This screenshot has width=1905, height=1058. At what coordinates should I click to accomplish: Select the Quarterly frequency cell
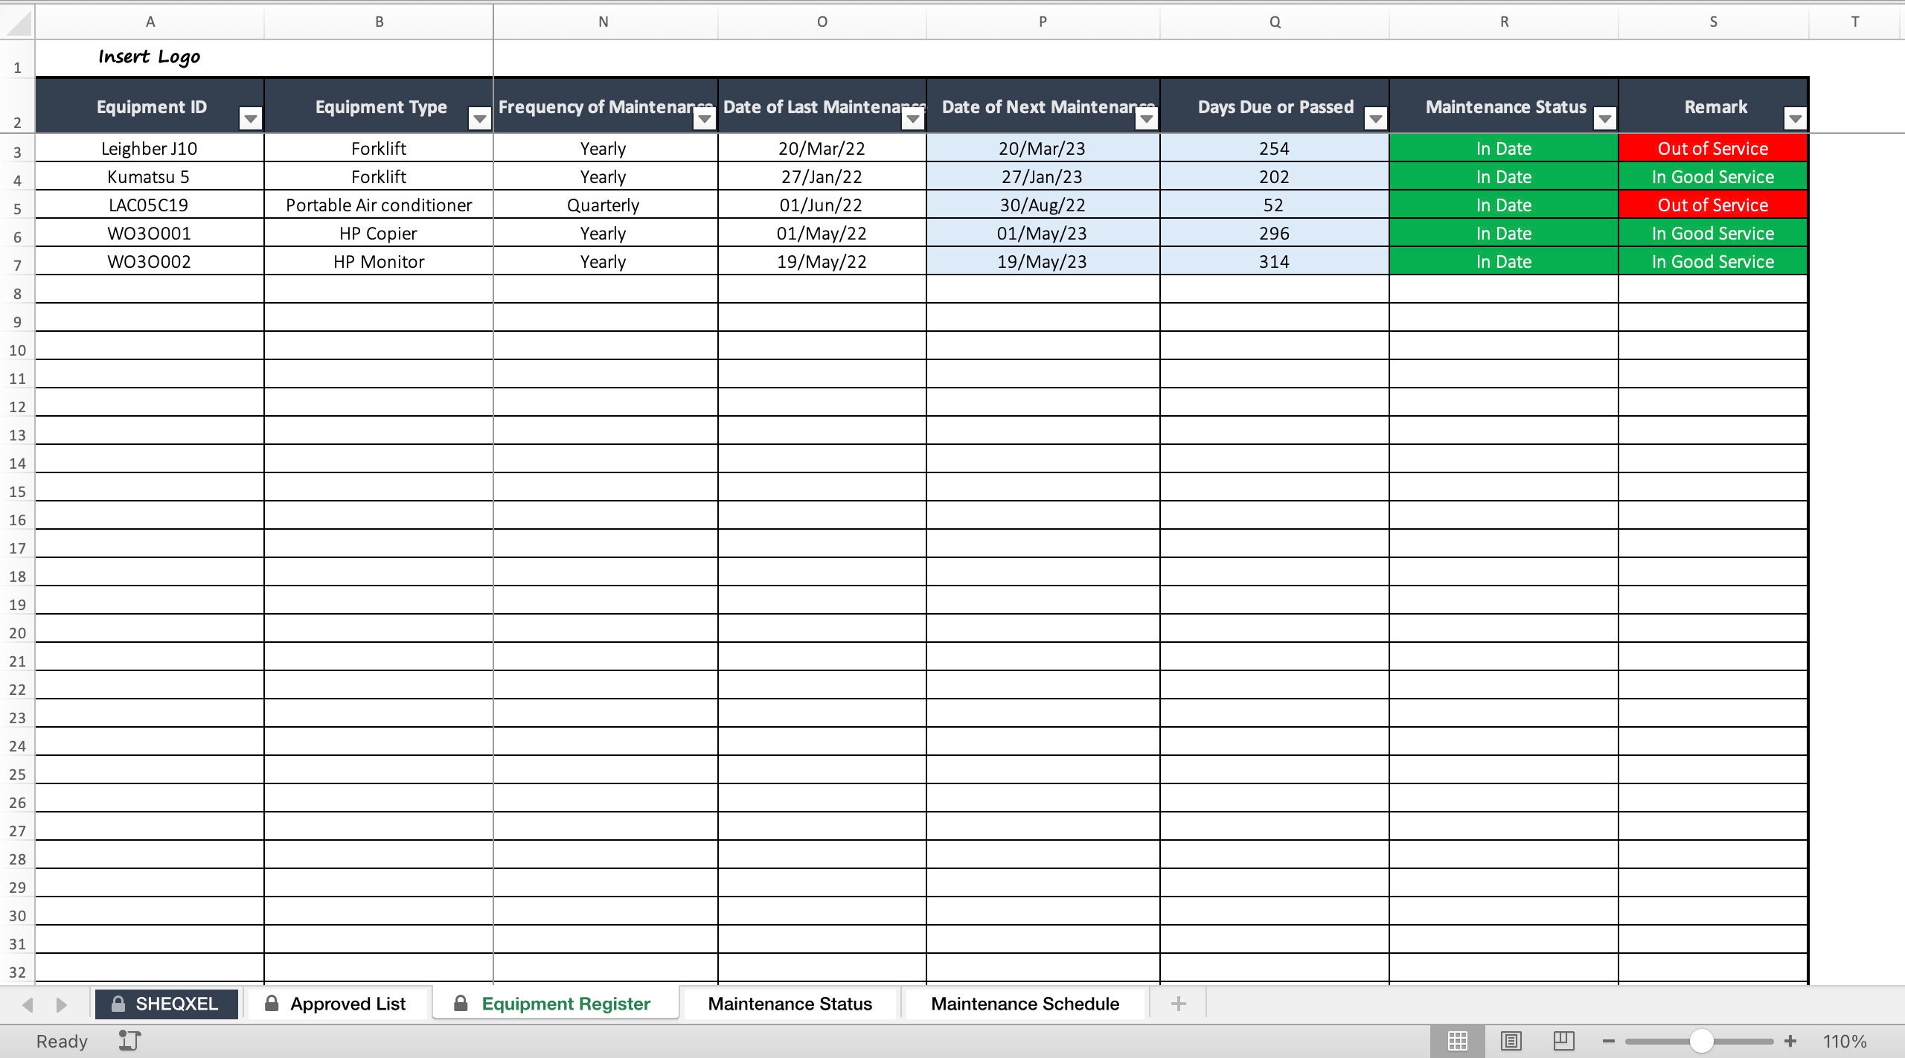pos(603,205)
